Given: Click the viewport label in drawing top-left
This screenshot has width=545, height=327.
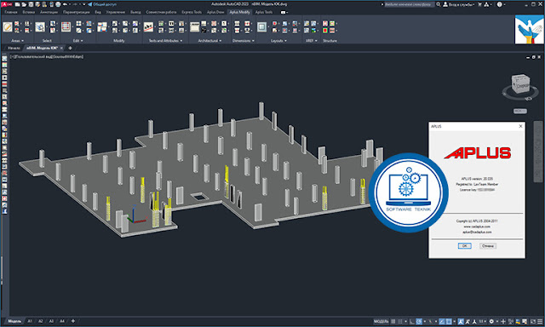Looking at the screenshot, I should 47,56.
